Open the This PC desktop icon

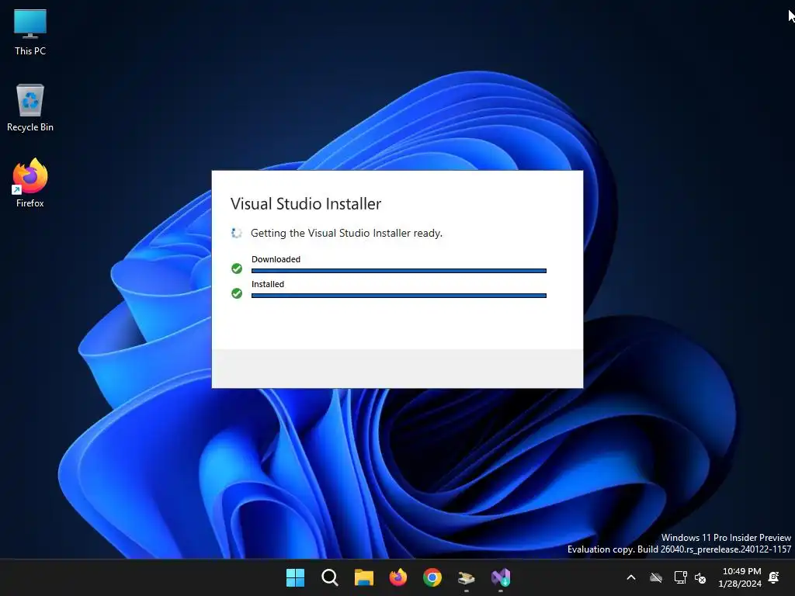point(30,33)
